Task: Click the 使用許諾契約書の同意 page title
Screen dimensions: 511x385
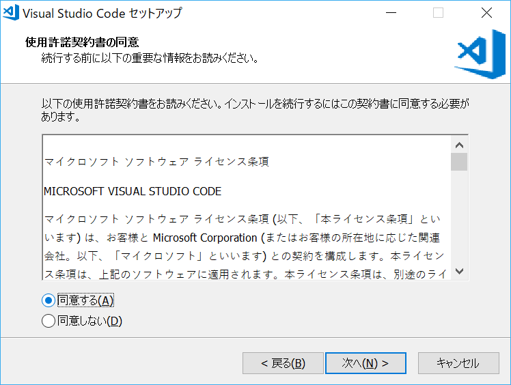Action: pos(82,42)
